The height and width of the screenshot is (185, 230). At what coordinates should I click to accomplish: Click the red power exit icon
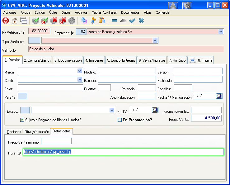coord(6,21)
